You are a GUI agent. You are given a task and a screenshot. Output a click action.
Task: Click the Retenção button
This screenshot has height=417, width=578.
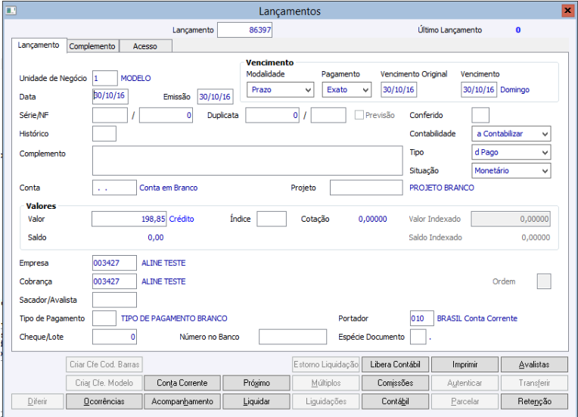coord(535,401)
